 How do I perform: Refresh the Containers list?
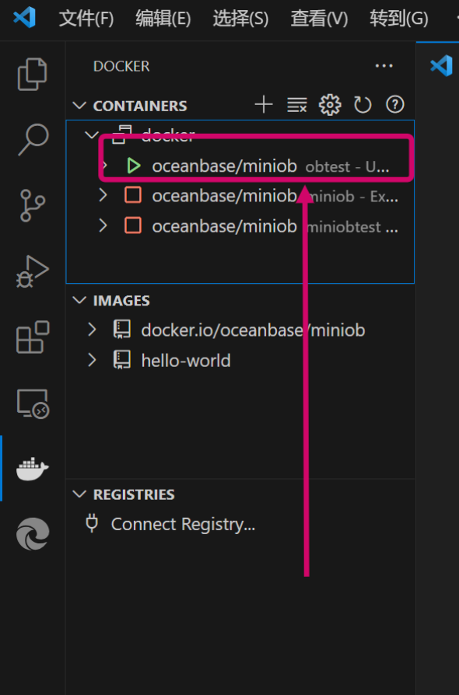click(362, 104)
